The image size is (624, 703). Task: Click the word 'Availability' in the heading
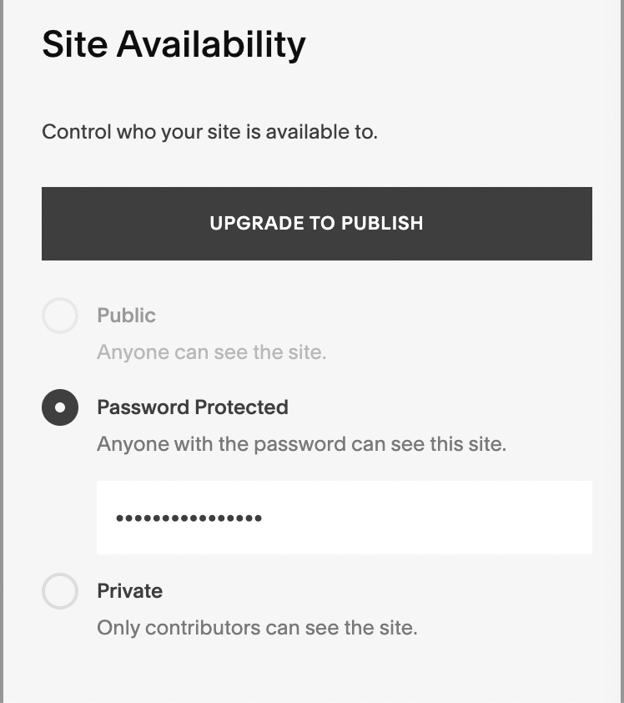[211, 44]
